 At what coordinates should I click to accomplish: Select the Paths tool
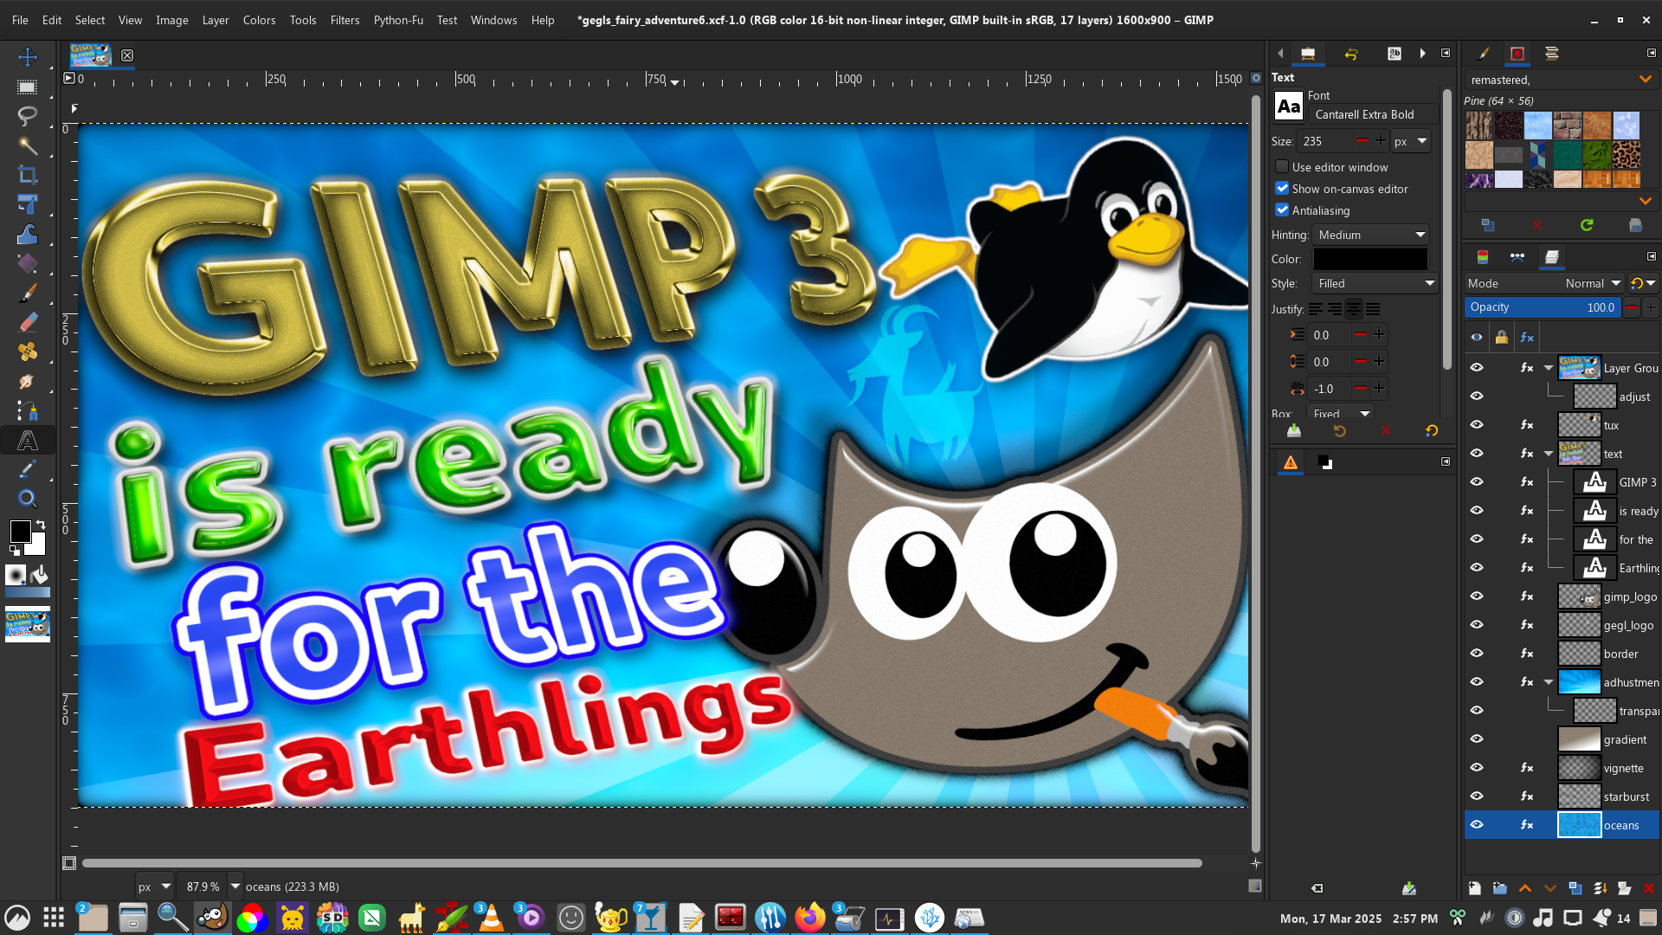click(28, 410)
